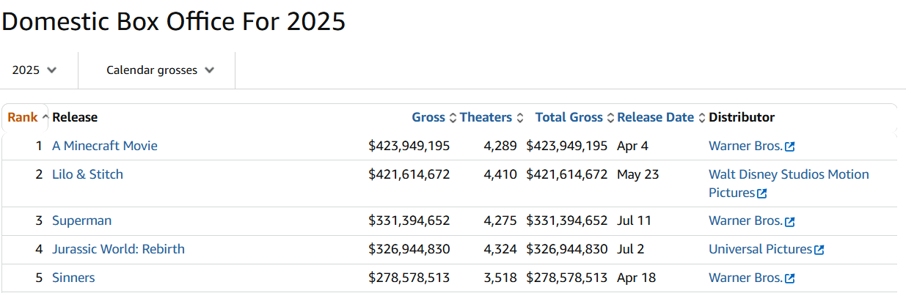Open Lilo & Stitch link
The width and height of the screenshot is (906, 293).
tap(87, 174)
